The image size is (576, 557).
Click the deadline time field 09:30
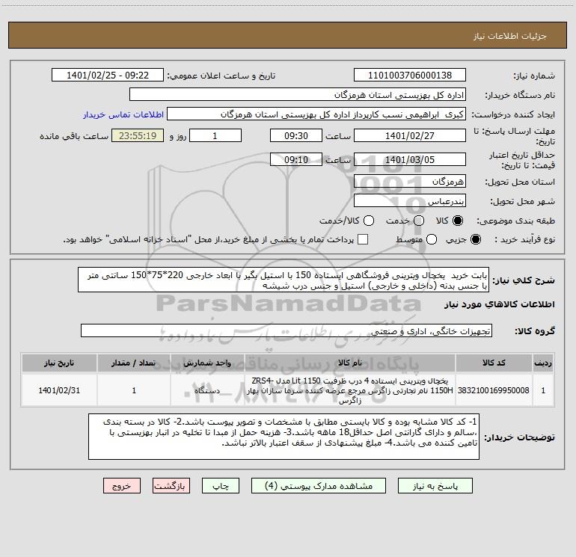(296, 135)
